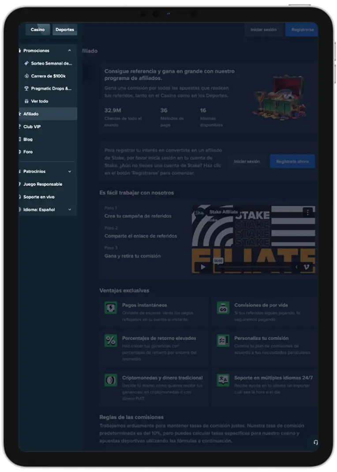Click the "Ventajas exclusivas" heading
Viewport: 337px width, 472px height.
[124, 290]
